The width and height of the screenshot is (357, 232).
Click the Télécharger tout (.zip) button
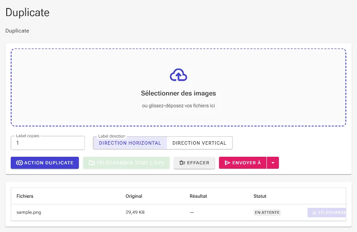click(x=126, y=163)
